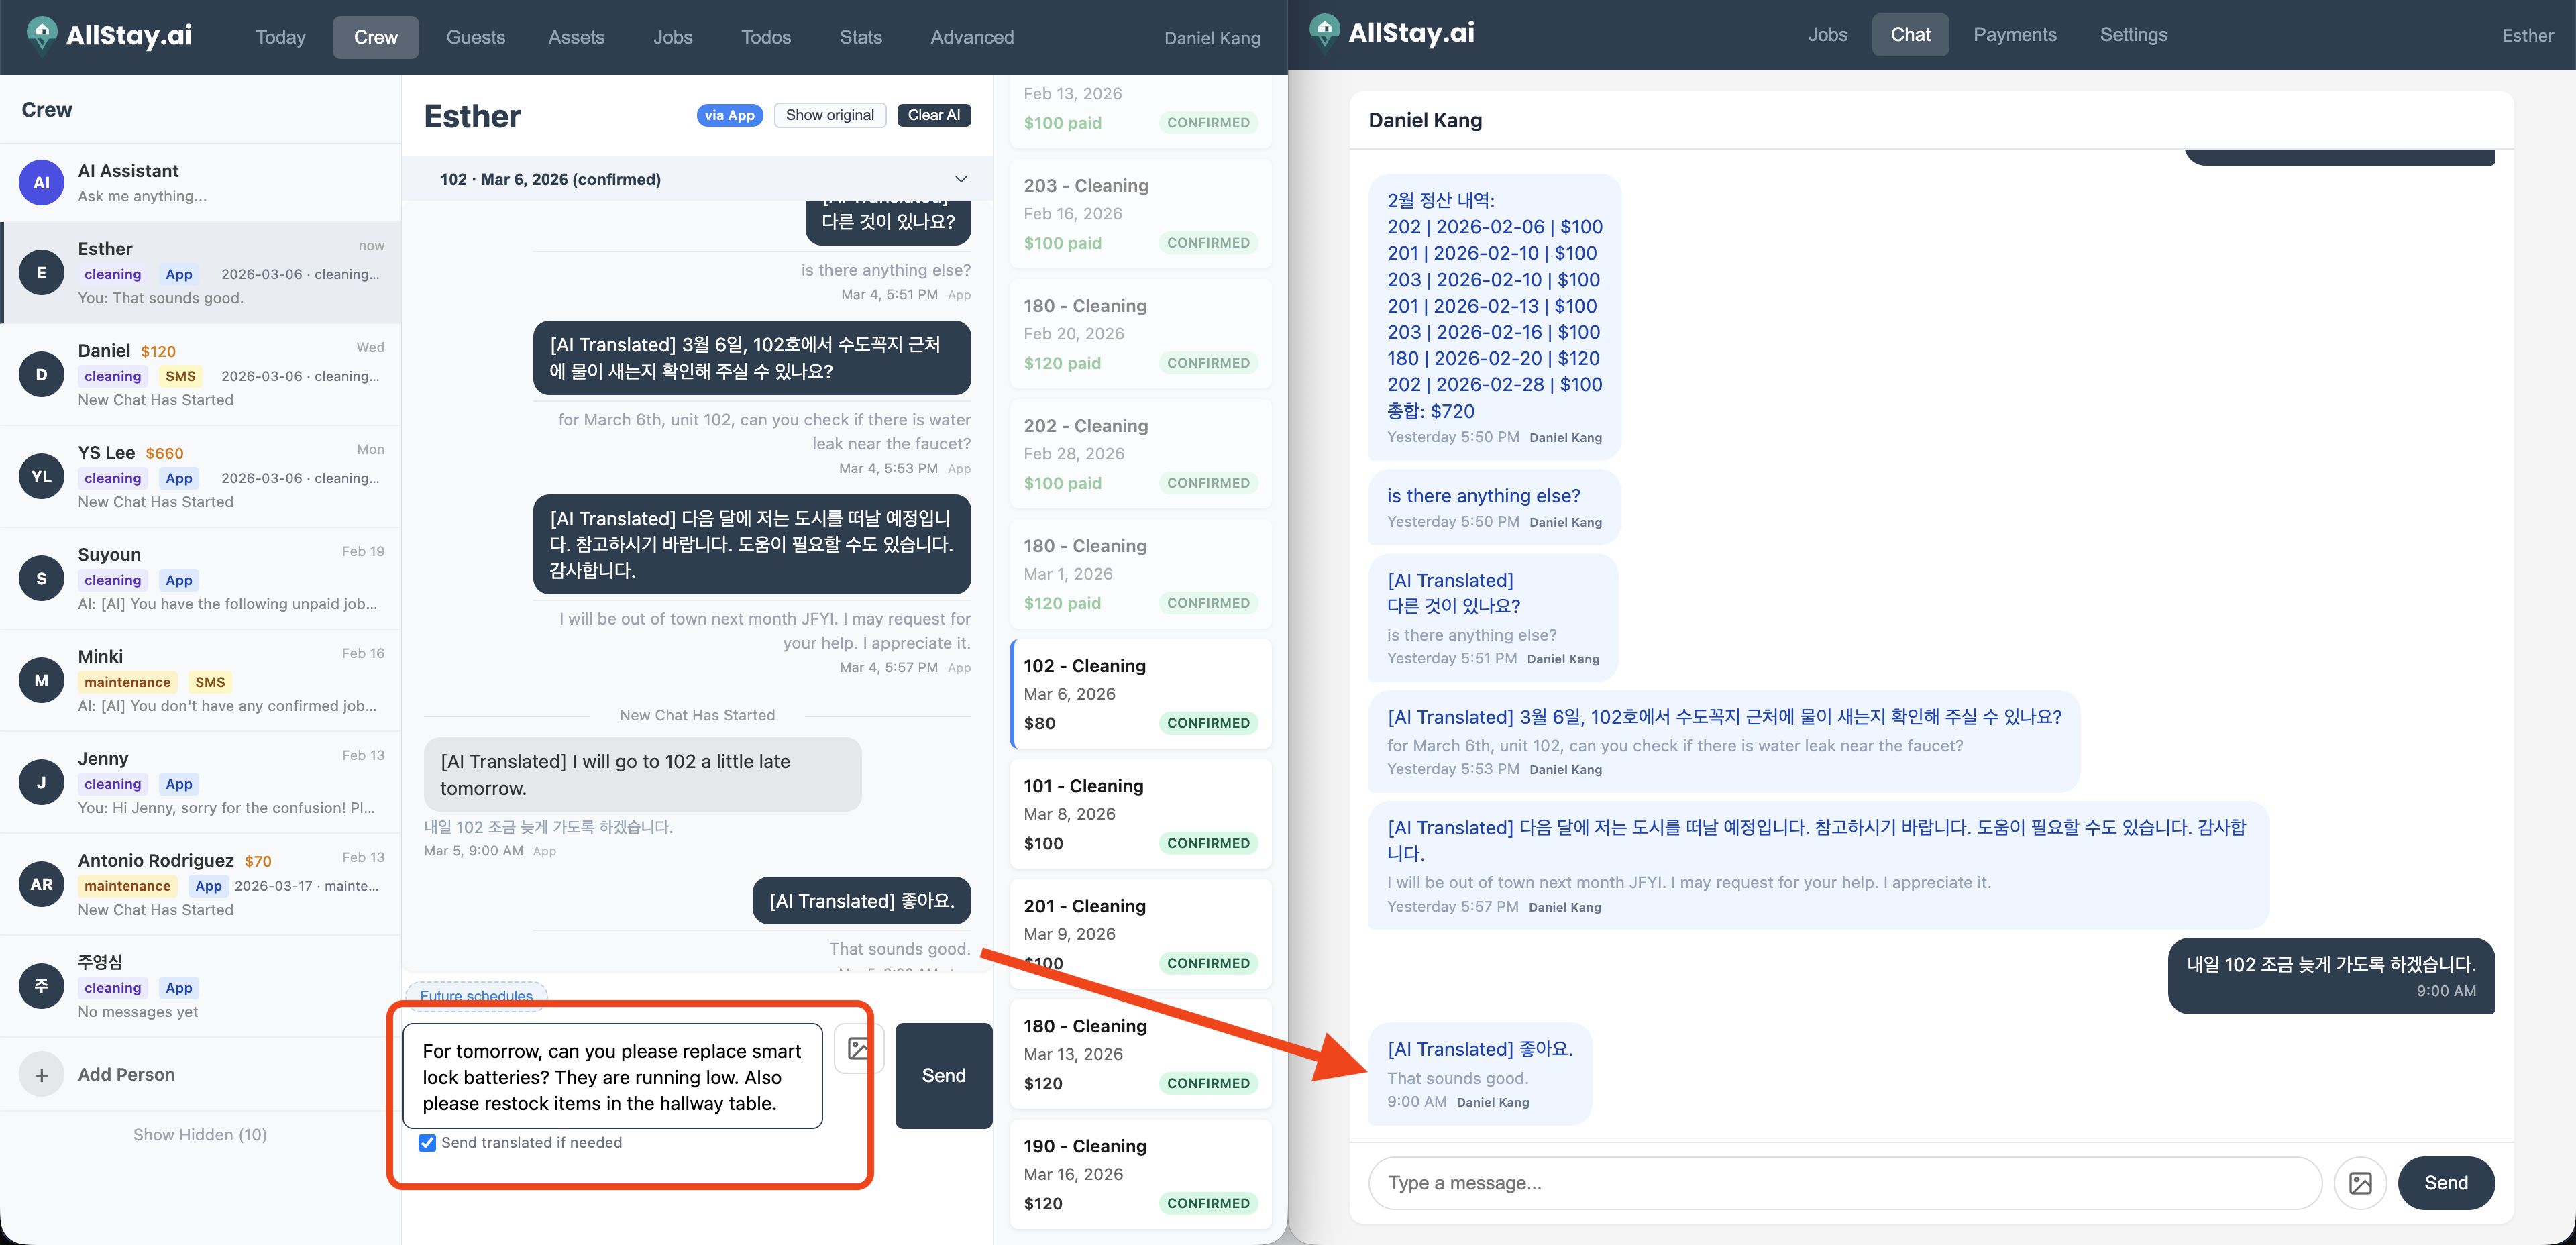Viewport: 2576px width, 1245px height.
Task: Open the AI Assistant avatar in the Crew list
Action: click(41, 183)
